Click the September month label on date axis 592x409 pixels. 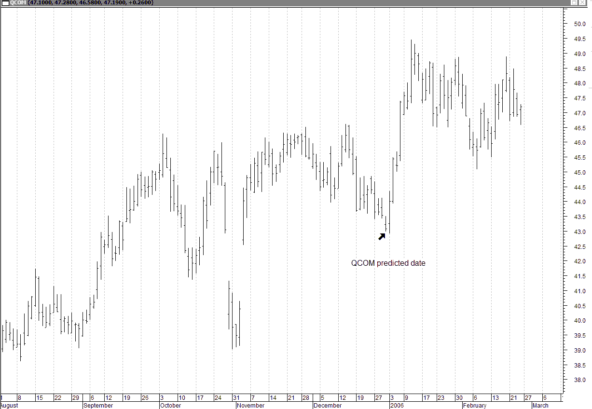pos(98,406)
